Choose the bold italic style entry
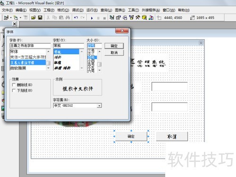Screen dimensions: 236x177 tap(66, 68)
